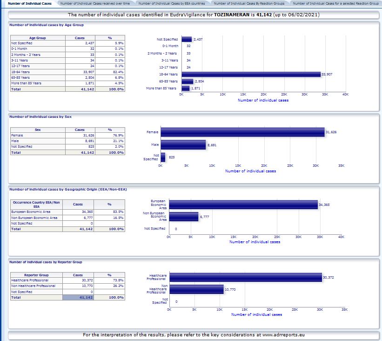The image size is (382, 341).
Task: Switch to Number of Individual Cases tab
Action: point(28,3)
